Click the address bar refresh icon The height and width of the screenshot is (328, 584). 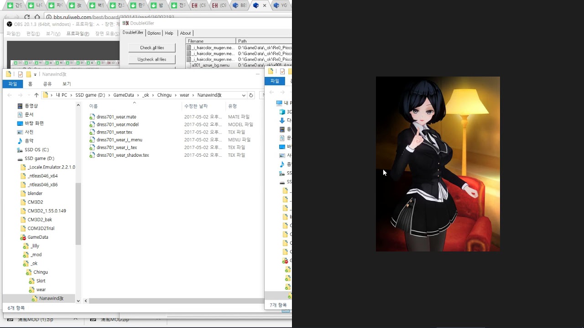[x=251, y=95]
